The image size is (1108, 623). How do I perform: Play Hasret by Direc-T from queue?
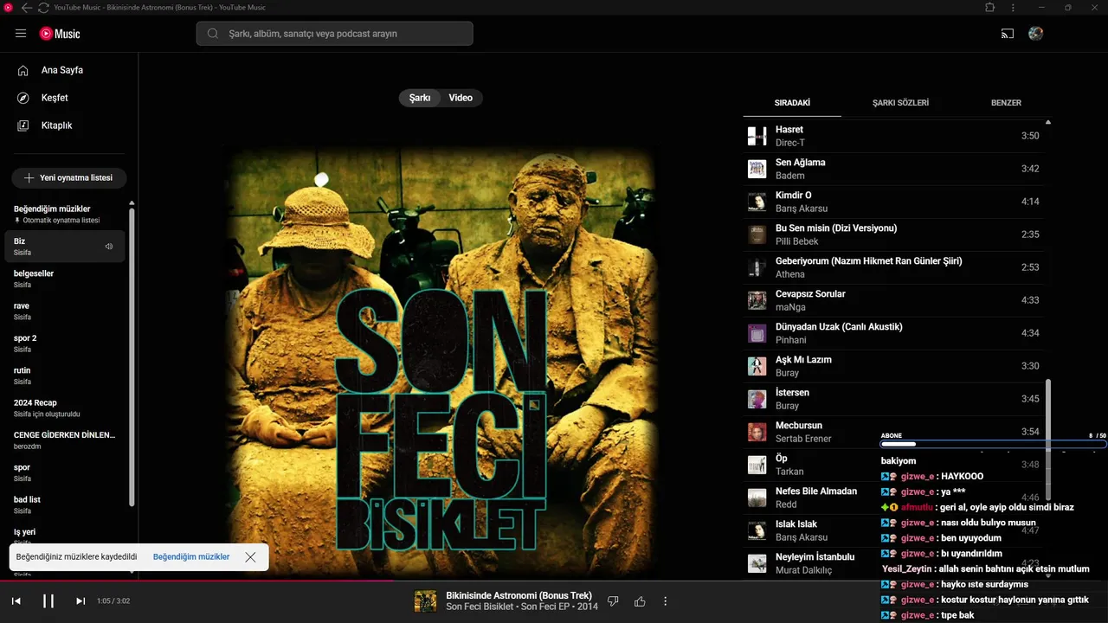[x=893, y=136]
